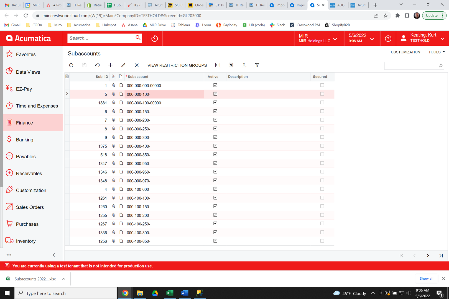Select the Payables module icon
This screenshot has height=299, width=449.
tap(9, 156)
